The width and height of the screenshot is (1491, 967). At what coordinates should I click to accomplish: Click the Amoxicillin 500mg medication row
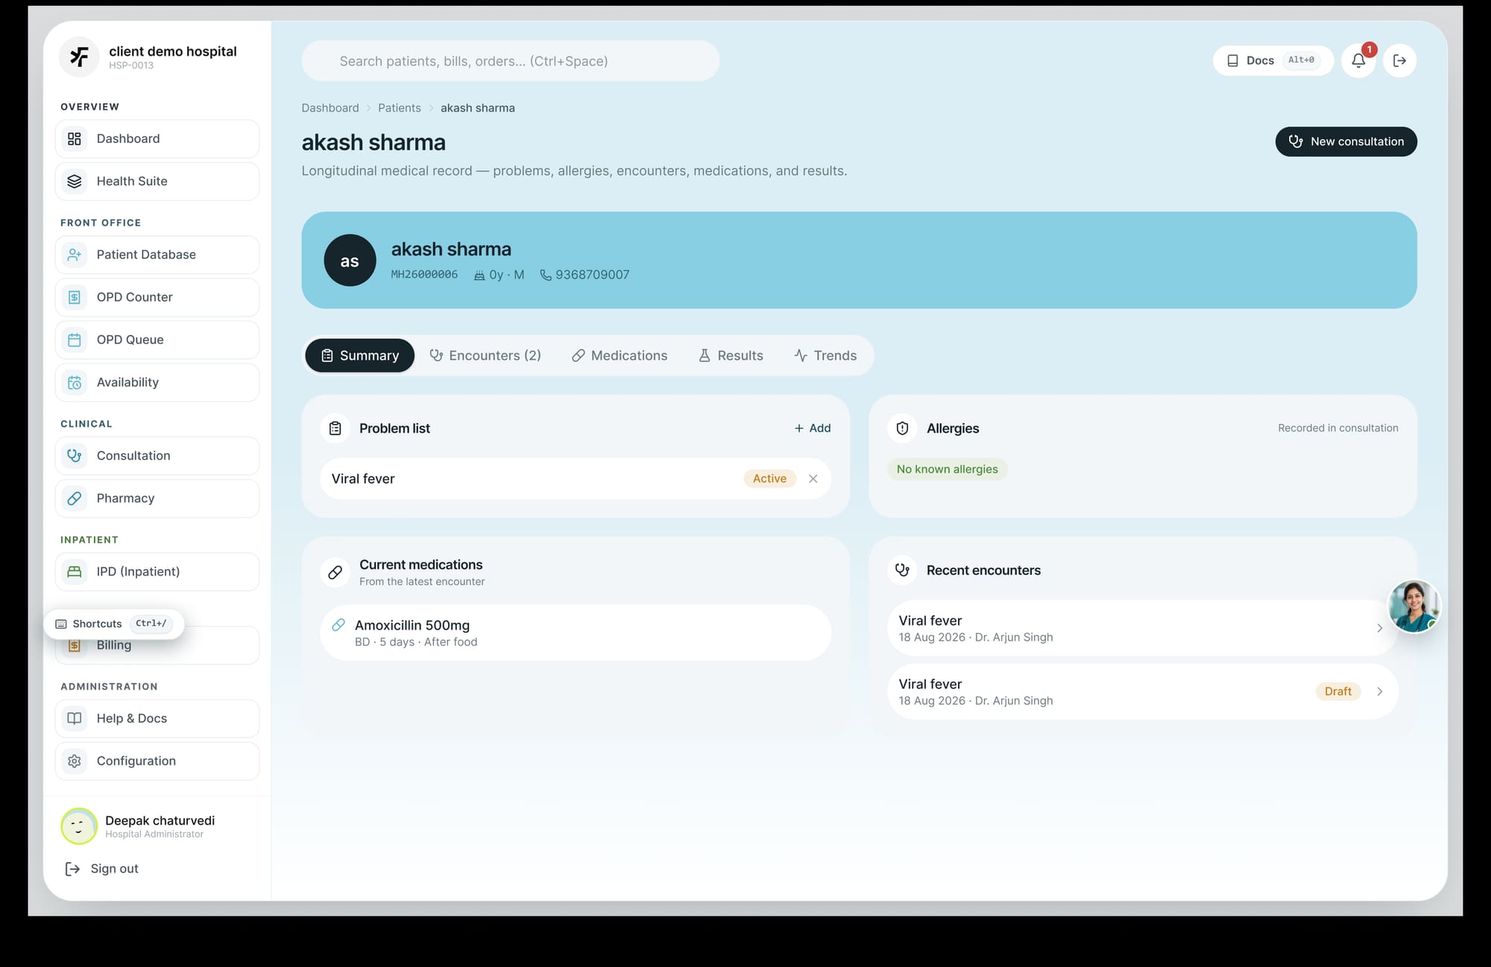tap(576, 632)
